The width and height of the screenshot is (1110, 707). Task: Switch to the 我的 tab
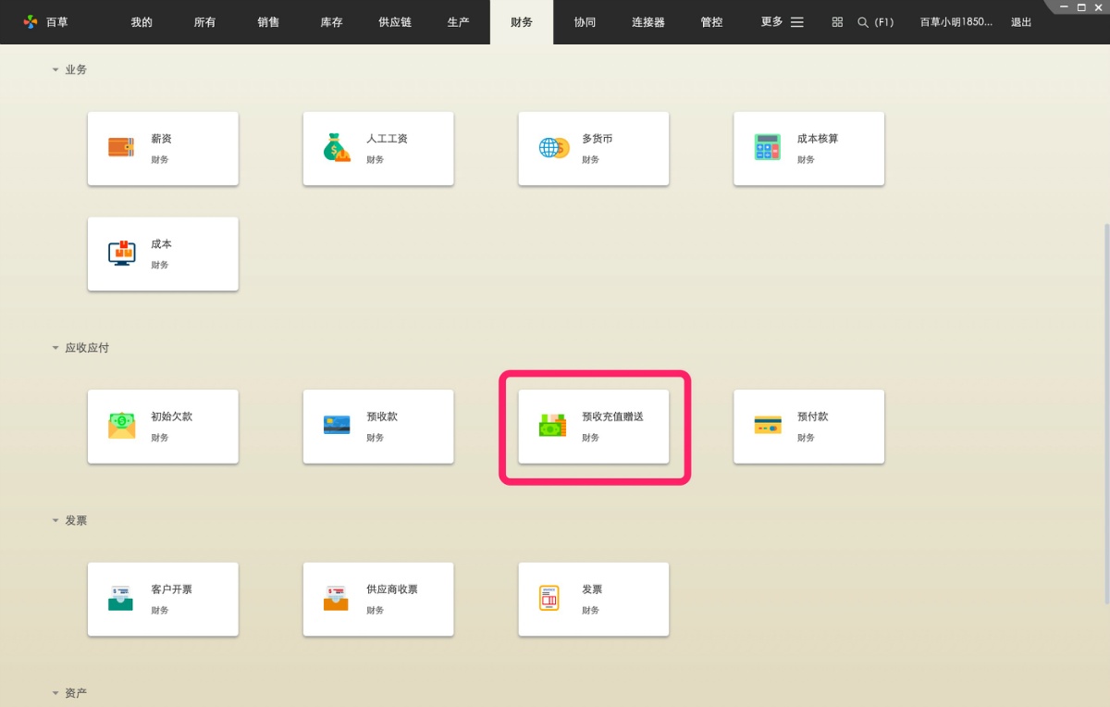(x=142, y=22)
